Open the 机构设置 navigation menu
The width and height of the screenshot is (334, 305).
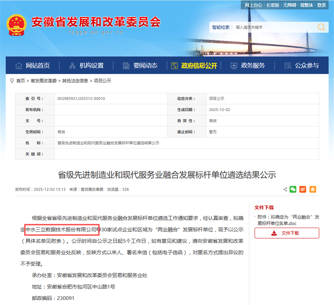(x=86, y=66)
